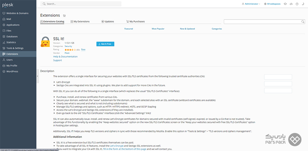Click the cloud icon in the header
Image resolution: width=308 pixels, height=151 pixels.
[x=291, y=4]
